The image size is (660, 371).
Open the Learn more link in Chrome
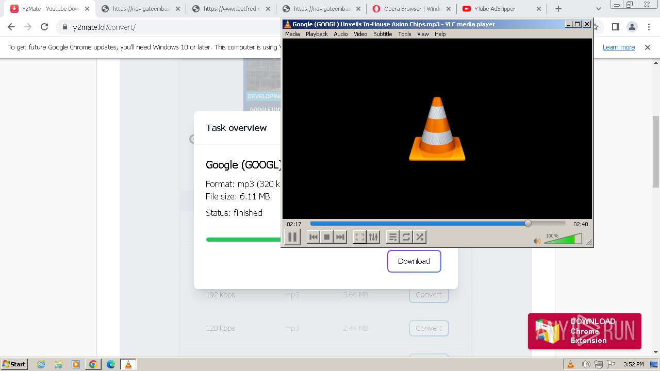(x=619, y=47)
